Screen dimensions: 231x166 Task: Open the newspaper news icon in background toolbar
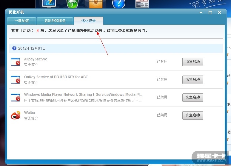[x=142, y=4]
